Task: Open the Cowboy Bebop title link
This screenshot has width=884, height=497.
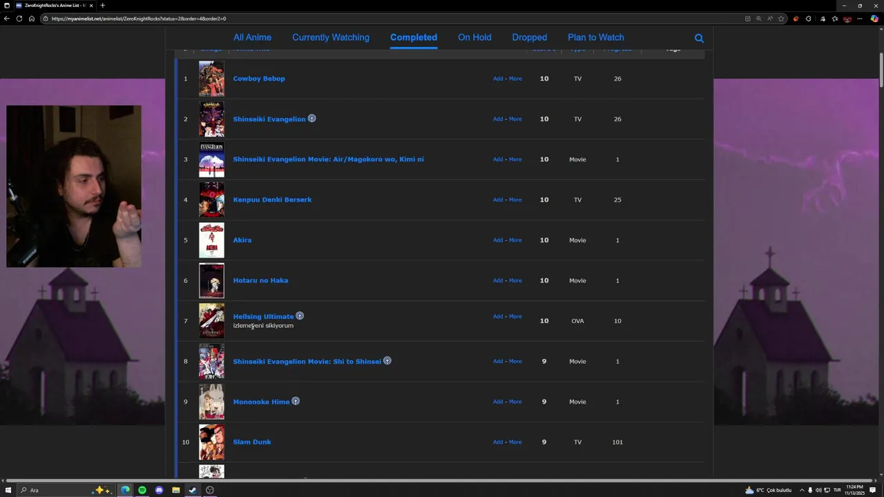Action: pyautogui.click(x=259, y=79)
